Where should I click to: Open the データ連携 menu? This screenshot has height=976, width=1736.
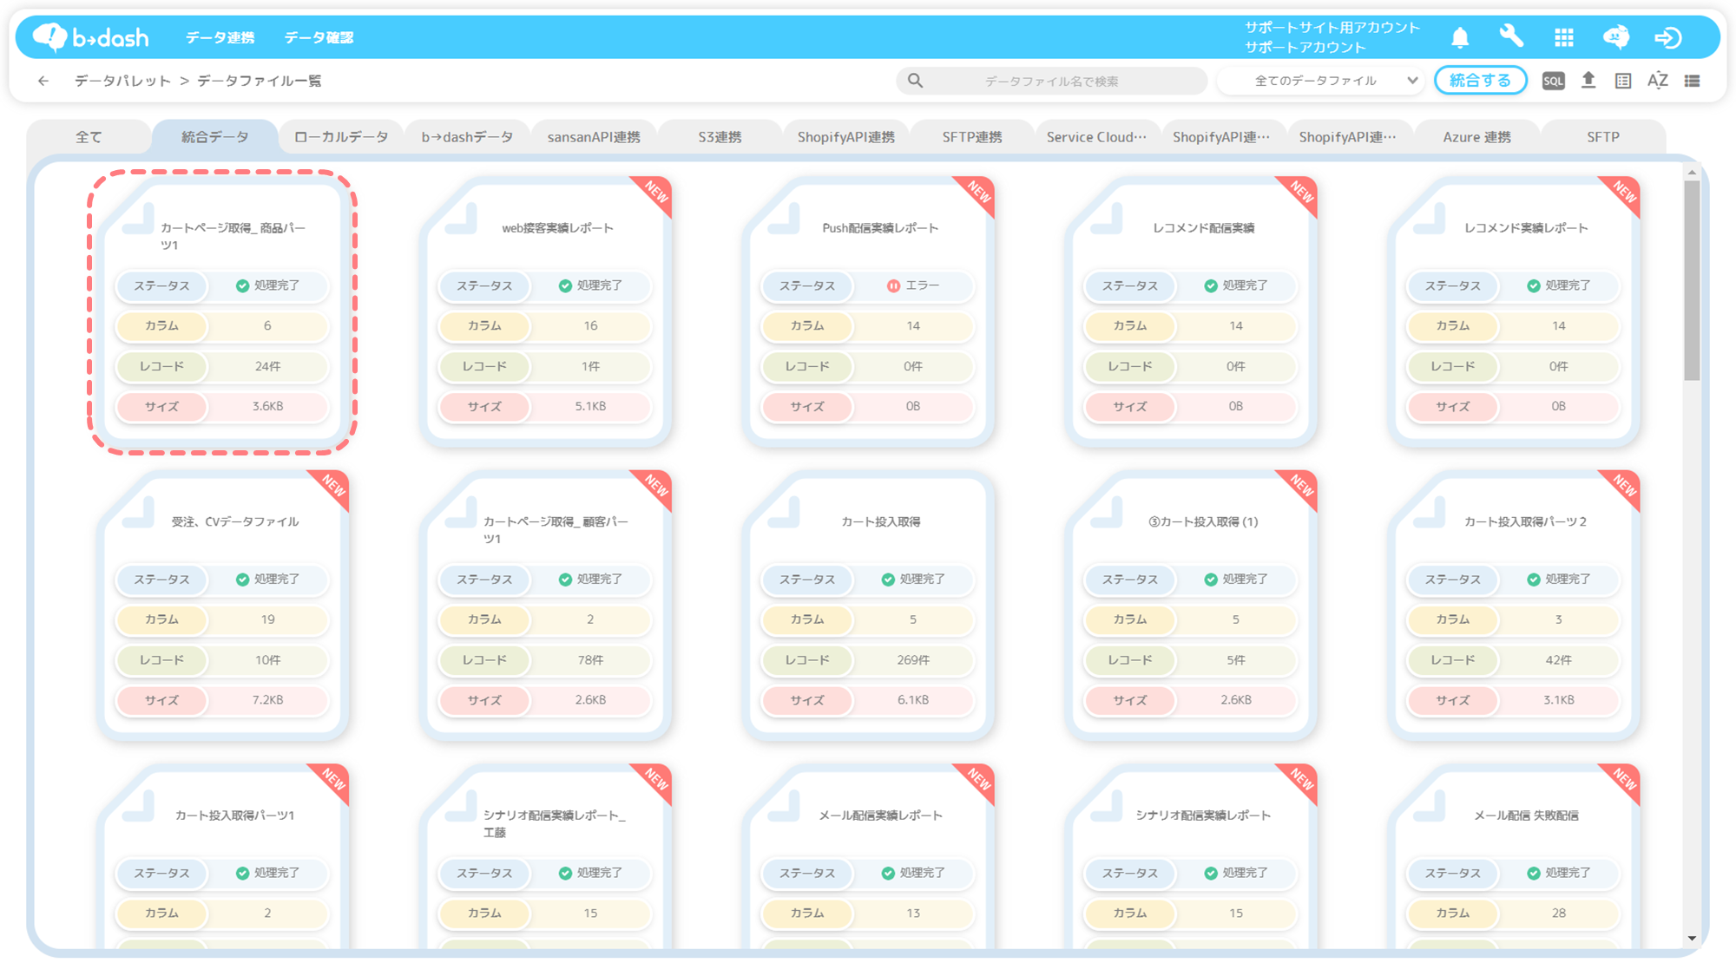(x=220, y=37)
